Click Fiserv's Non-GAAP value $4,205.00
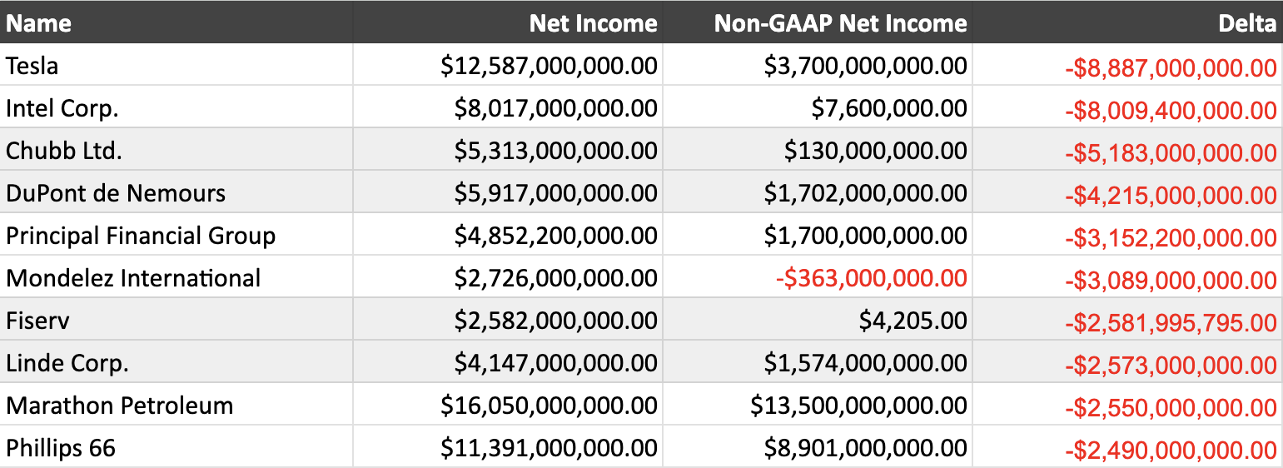Image resolution: width=1283 pixels, height=468 pixels. (913, 321)
